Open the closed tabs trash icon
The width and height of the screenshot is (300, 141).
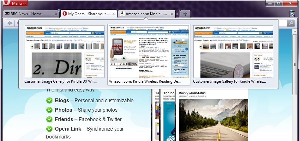pyautogui.click(x=292, y=14)
